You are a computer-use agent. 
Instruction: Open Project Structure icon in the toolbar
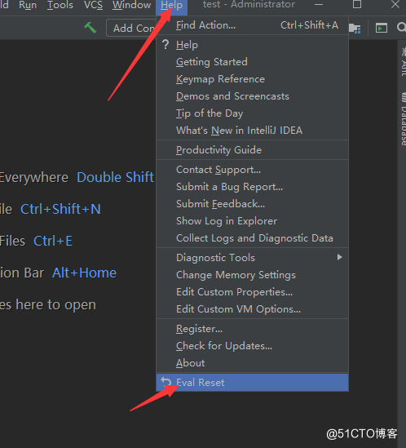(355, 28)
